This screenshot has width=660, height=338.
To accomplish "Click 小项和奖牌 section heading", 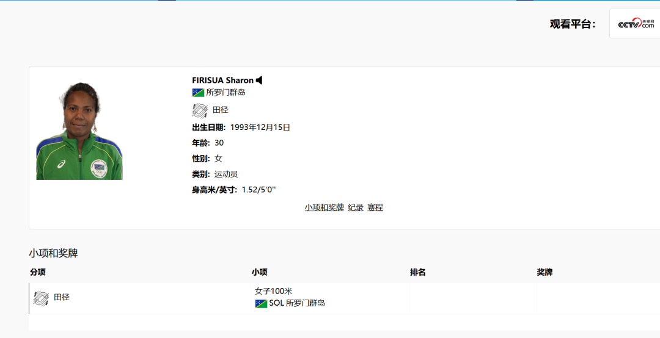I will point(53,253).
